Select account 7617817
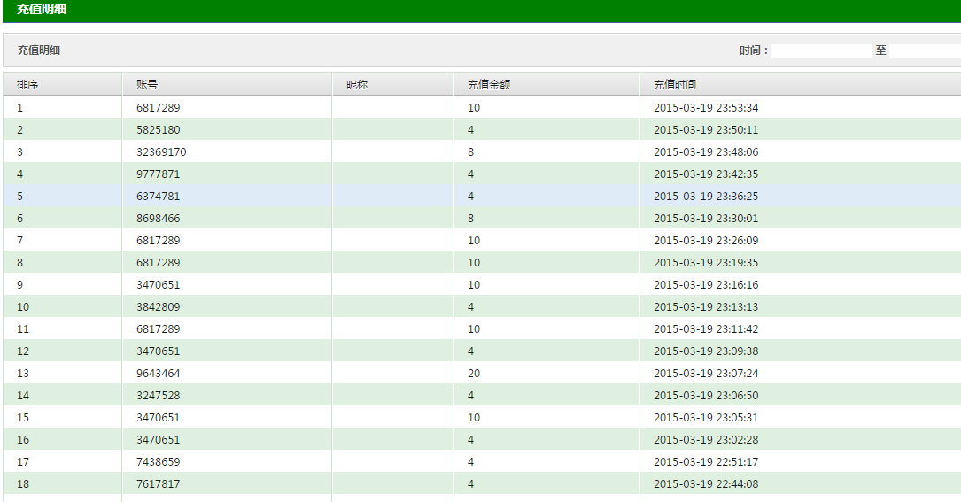Screen dimensions: 961x502 (x=159, y=483)
